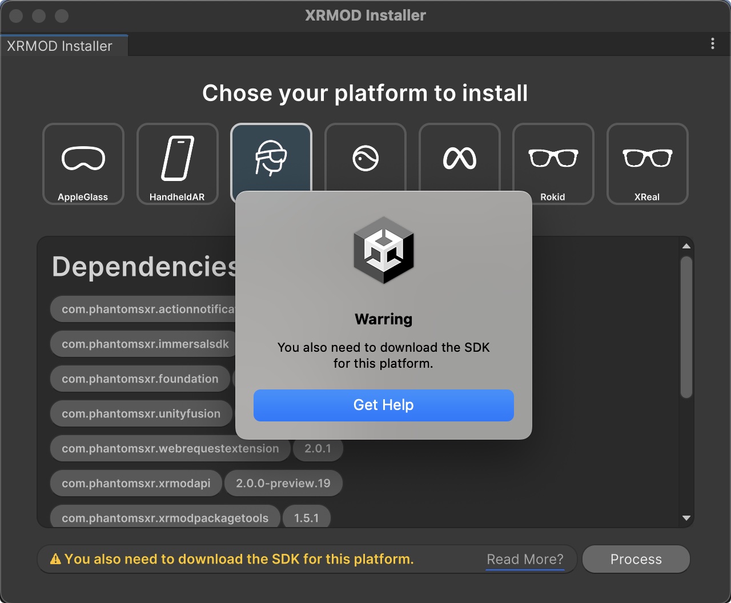731x603 pixels.
Task: Switch to the XRMOD Installer tab
Action: tap(64, 46)
